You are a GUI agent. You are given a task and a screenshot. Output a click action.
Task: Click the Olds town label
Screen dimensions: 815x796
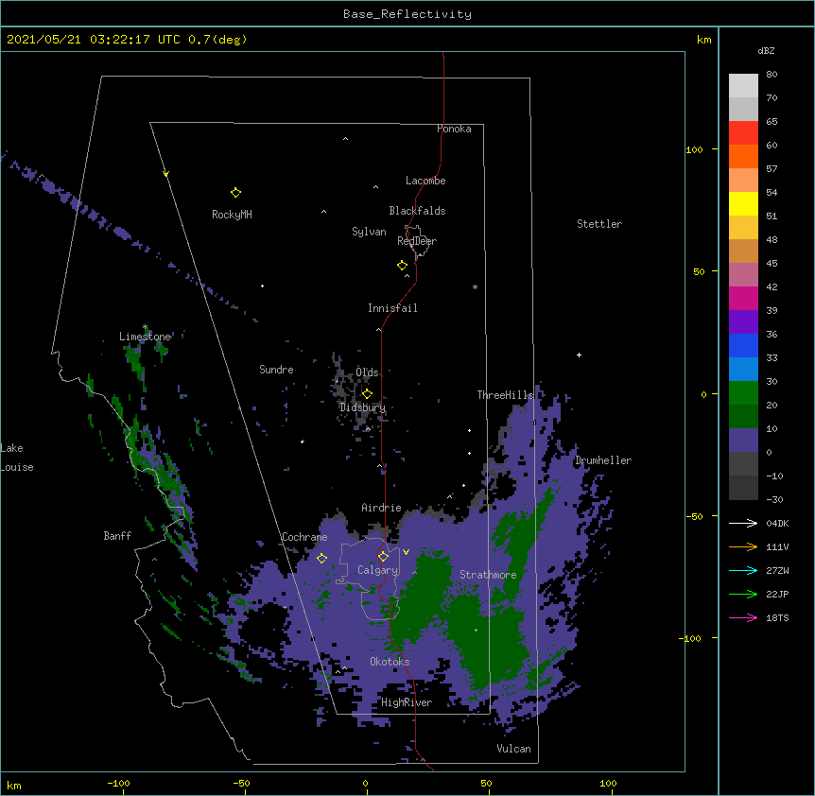click(367, 372)
